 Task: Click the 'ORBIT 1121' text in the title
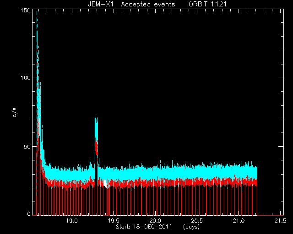coord(207,4)
